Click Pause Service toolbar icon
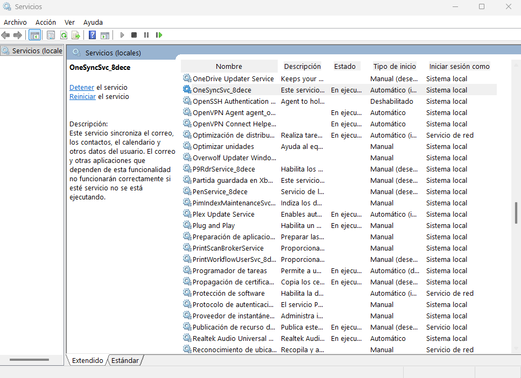This screenshot has height=378, width=521. coord(146,35)
